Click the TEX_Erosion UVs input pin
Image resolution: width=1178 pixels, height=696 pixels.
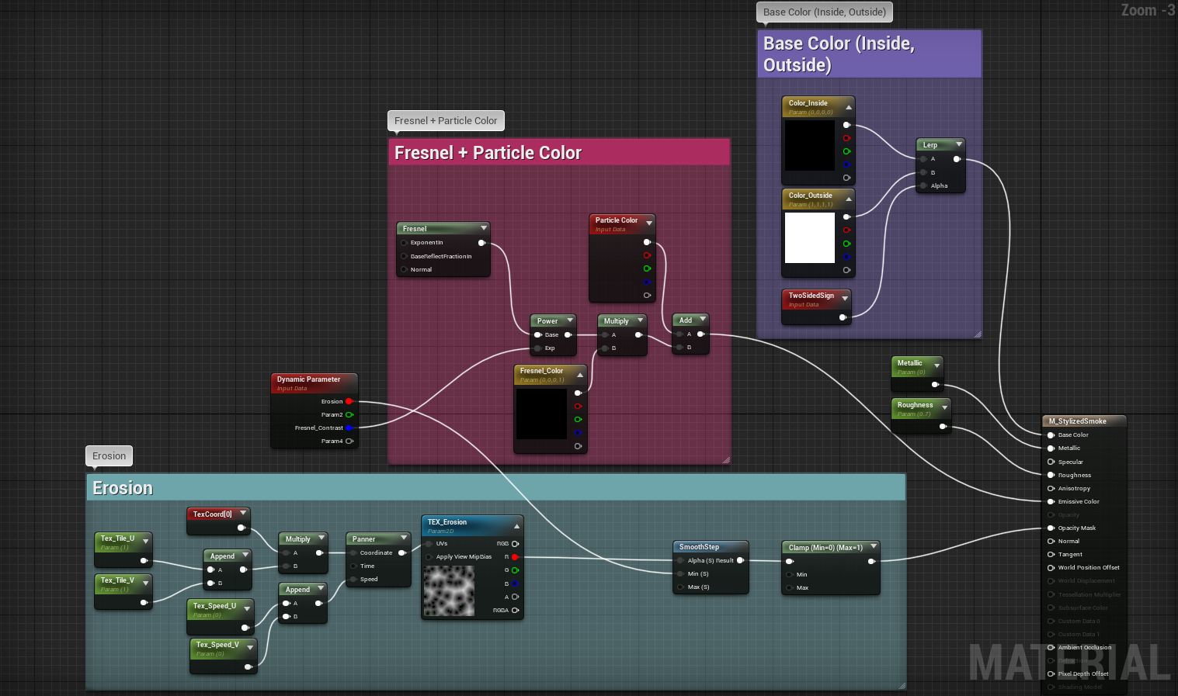coord(429,544)
